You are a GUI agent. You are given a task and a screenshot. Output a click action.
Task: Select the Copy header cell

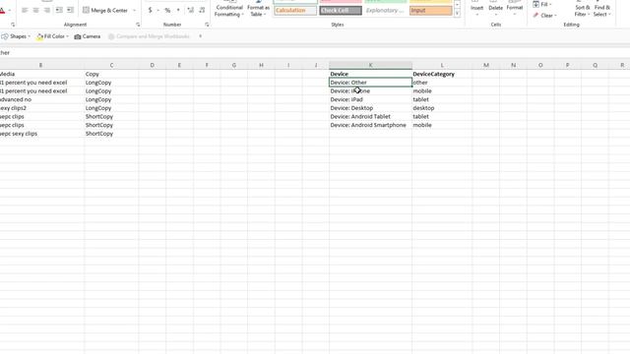coord(111,74)
